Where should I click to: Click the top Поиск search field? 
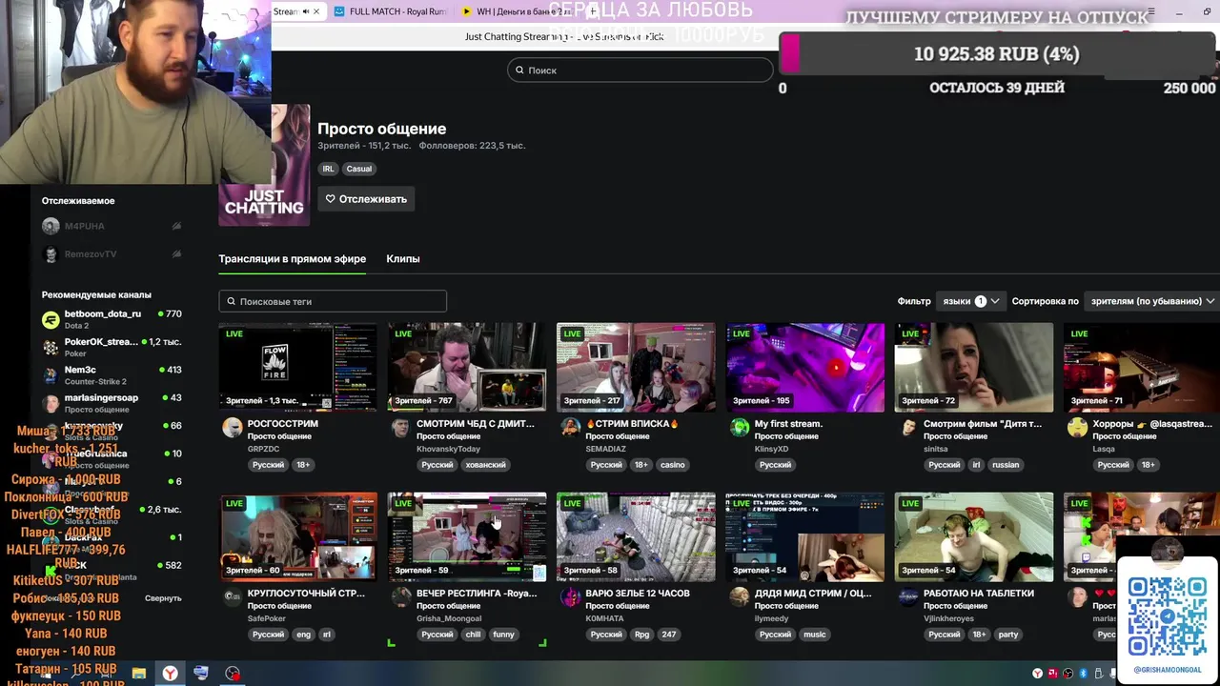pyautogui.click(x=640, y=71)
